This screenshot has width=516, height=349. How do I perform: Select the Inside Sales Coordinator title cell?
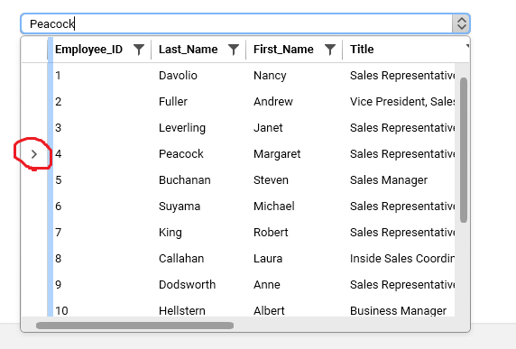click(402, 259)
